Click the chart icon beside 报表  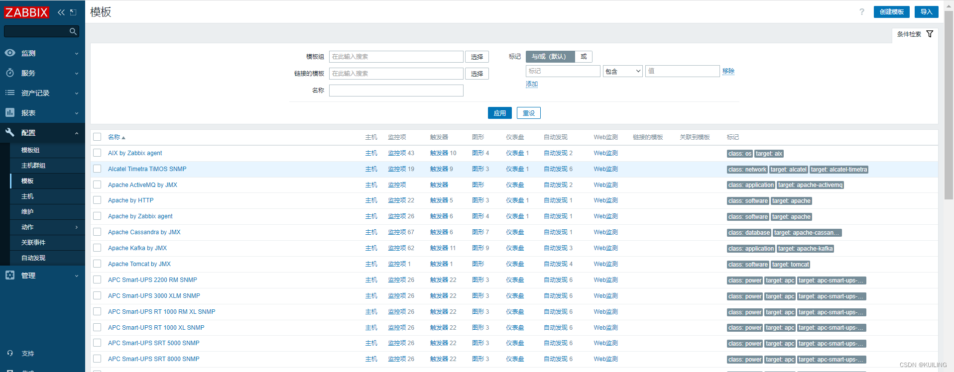coord(10,112)
